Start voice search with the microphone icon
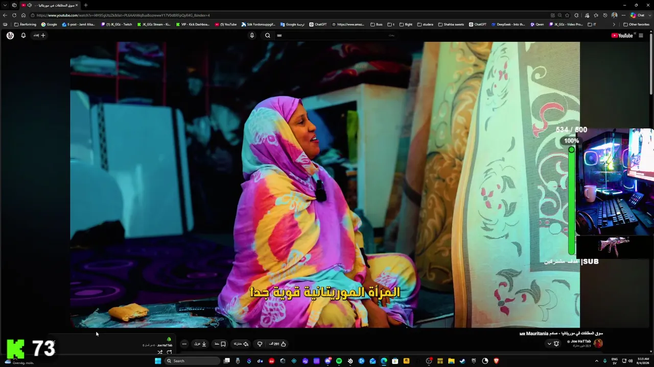This screenshot has width=654, height=367. pyautogui.click(x=252, y=36)
